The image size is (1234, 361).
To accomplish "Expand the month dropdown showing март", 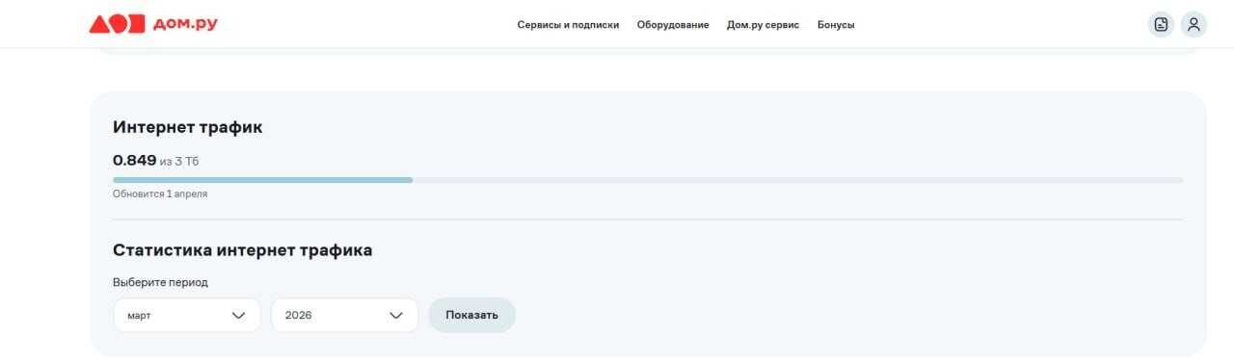I will pyautogui.click(x=187, y=315).
